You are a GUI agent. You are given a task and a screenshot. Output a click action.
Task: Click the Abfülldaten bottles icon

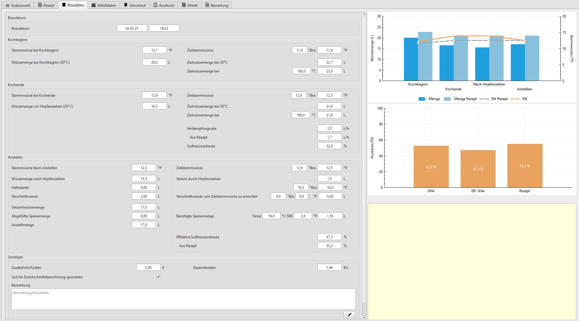(94, 5)
